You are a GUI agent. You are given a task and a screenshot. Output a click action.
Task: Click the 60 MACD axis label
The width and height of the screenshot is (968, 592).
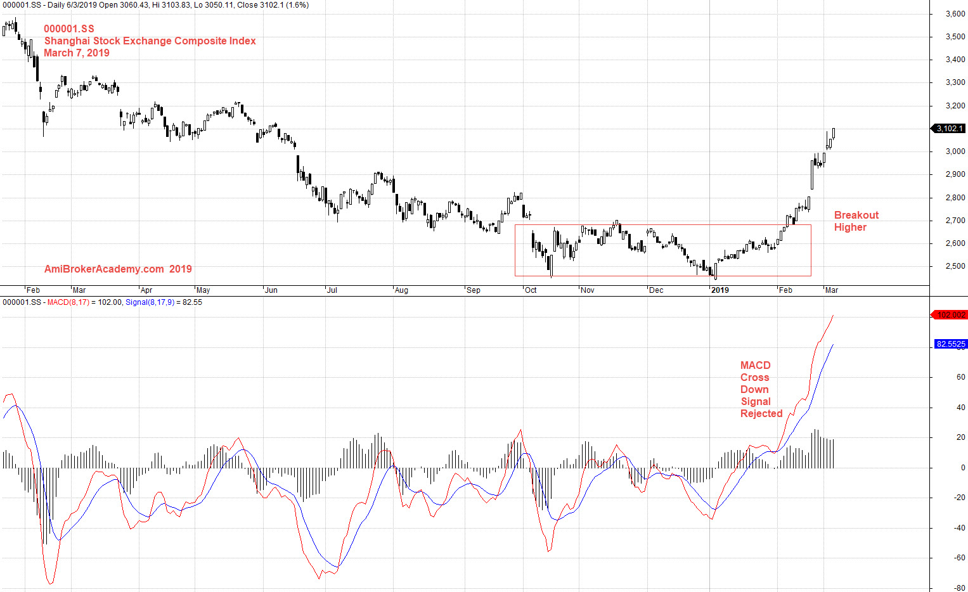click(961, 377)
